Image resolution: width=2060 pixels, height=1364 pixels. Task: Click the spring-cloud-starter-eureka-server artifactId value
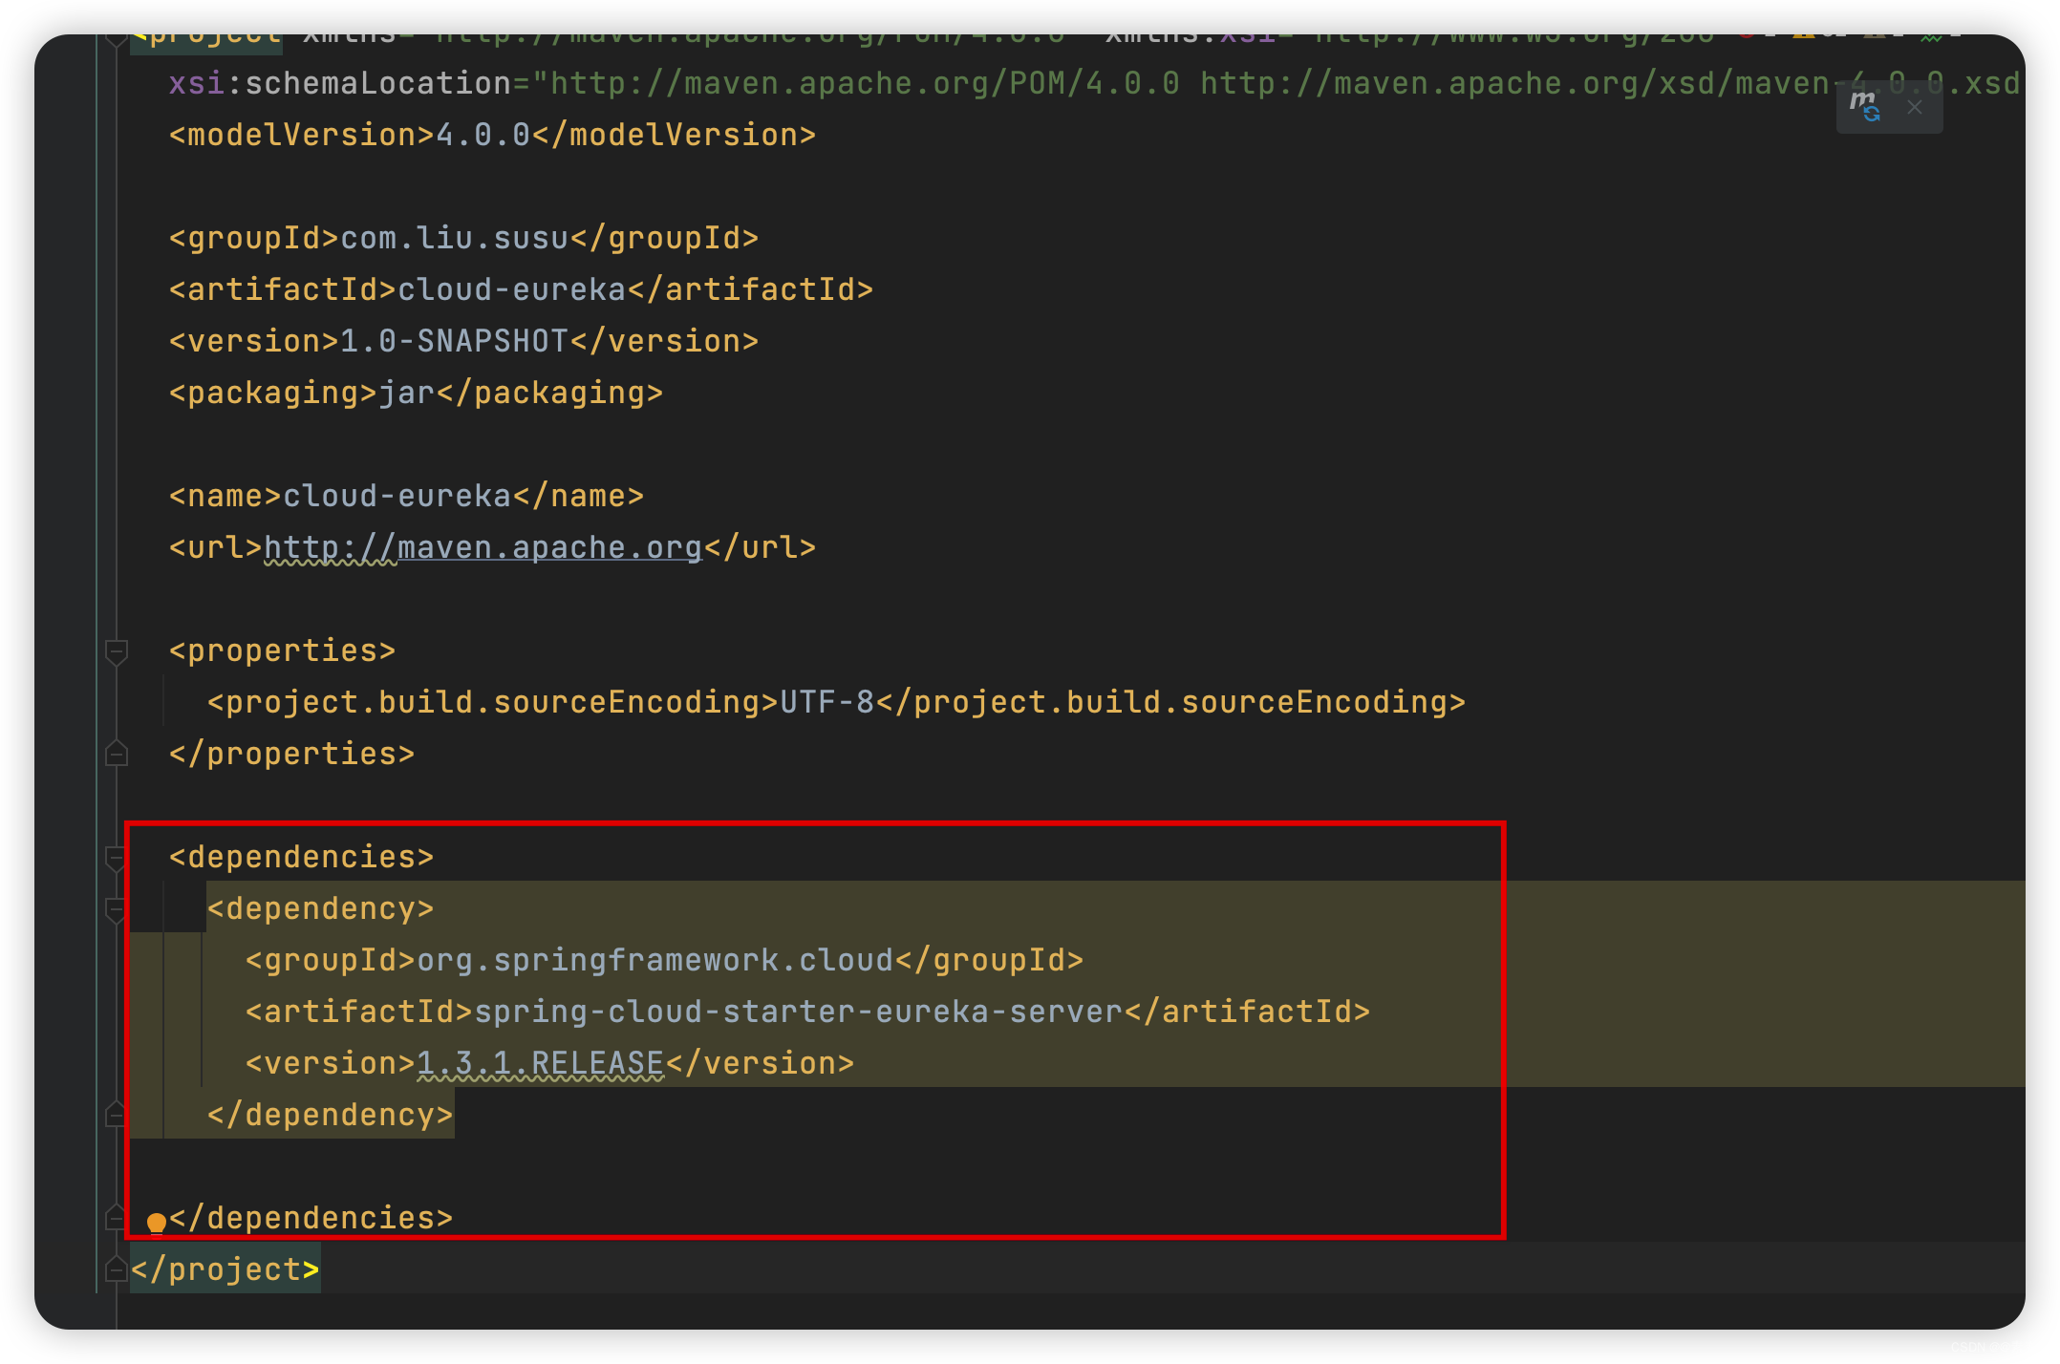(x=799, y=1012)
